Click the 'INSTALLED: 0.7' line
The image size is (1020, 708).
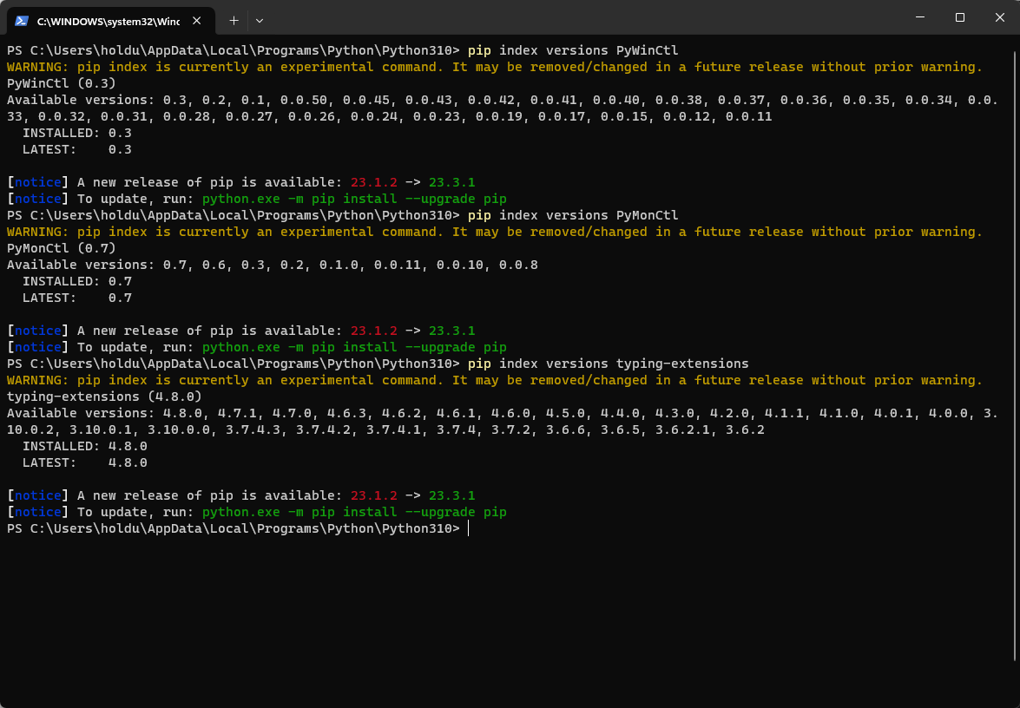point(76,281)
